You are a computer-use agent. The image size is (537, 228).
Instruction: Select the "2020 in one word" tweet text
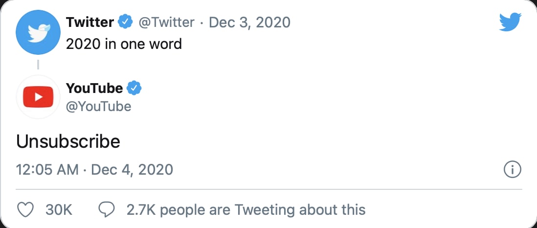tap(124, 44)
